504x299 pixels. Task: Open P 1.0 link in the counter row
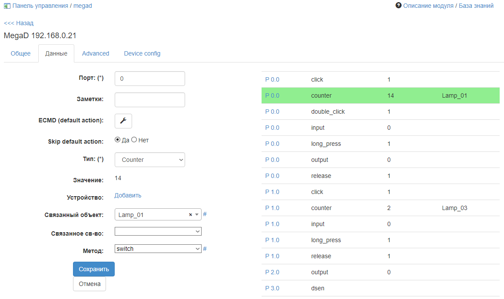272,208
